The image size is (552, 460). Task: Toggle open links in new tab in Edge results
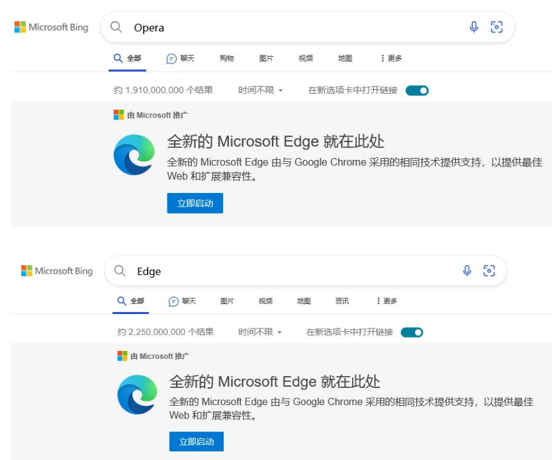pyautogui.click(x=412, y=332)
